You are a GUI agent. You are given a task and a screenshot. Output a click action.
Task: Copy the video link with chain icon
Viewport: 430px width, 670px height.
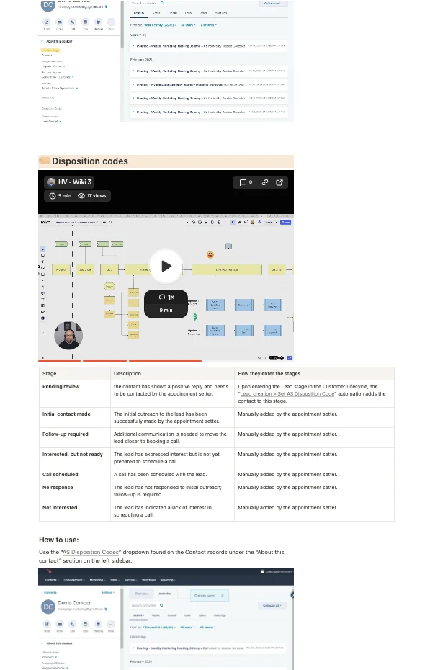265,182
